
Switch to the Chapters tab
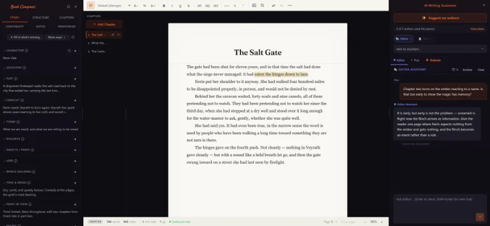(66, 18)
